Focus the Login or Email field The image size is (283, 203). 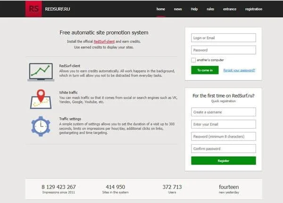(224, 38)
